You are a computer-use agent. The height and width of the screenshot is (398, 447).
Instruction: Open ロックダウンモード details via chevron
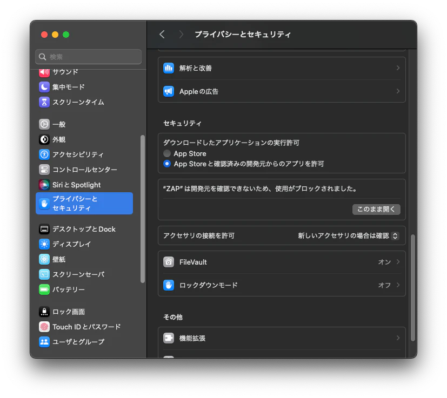[398, 285]
